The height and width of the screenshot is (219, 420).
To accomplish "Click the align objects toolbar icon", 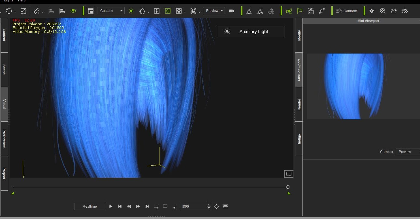I will pos(62,11).
